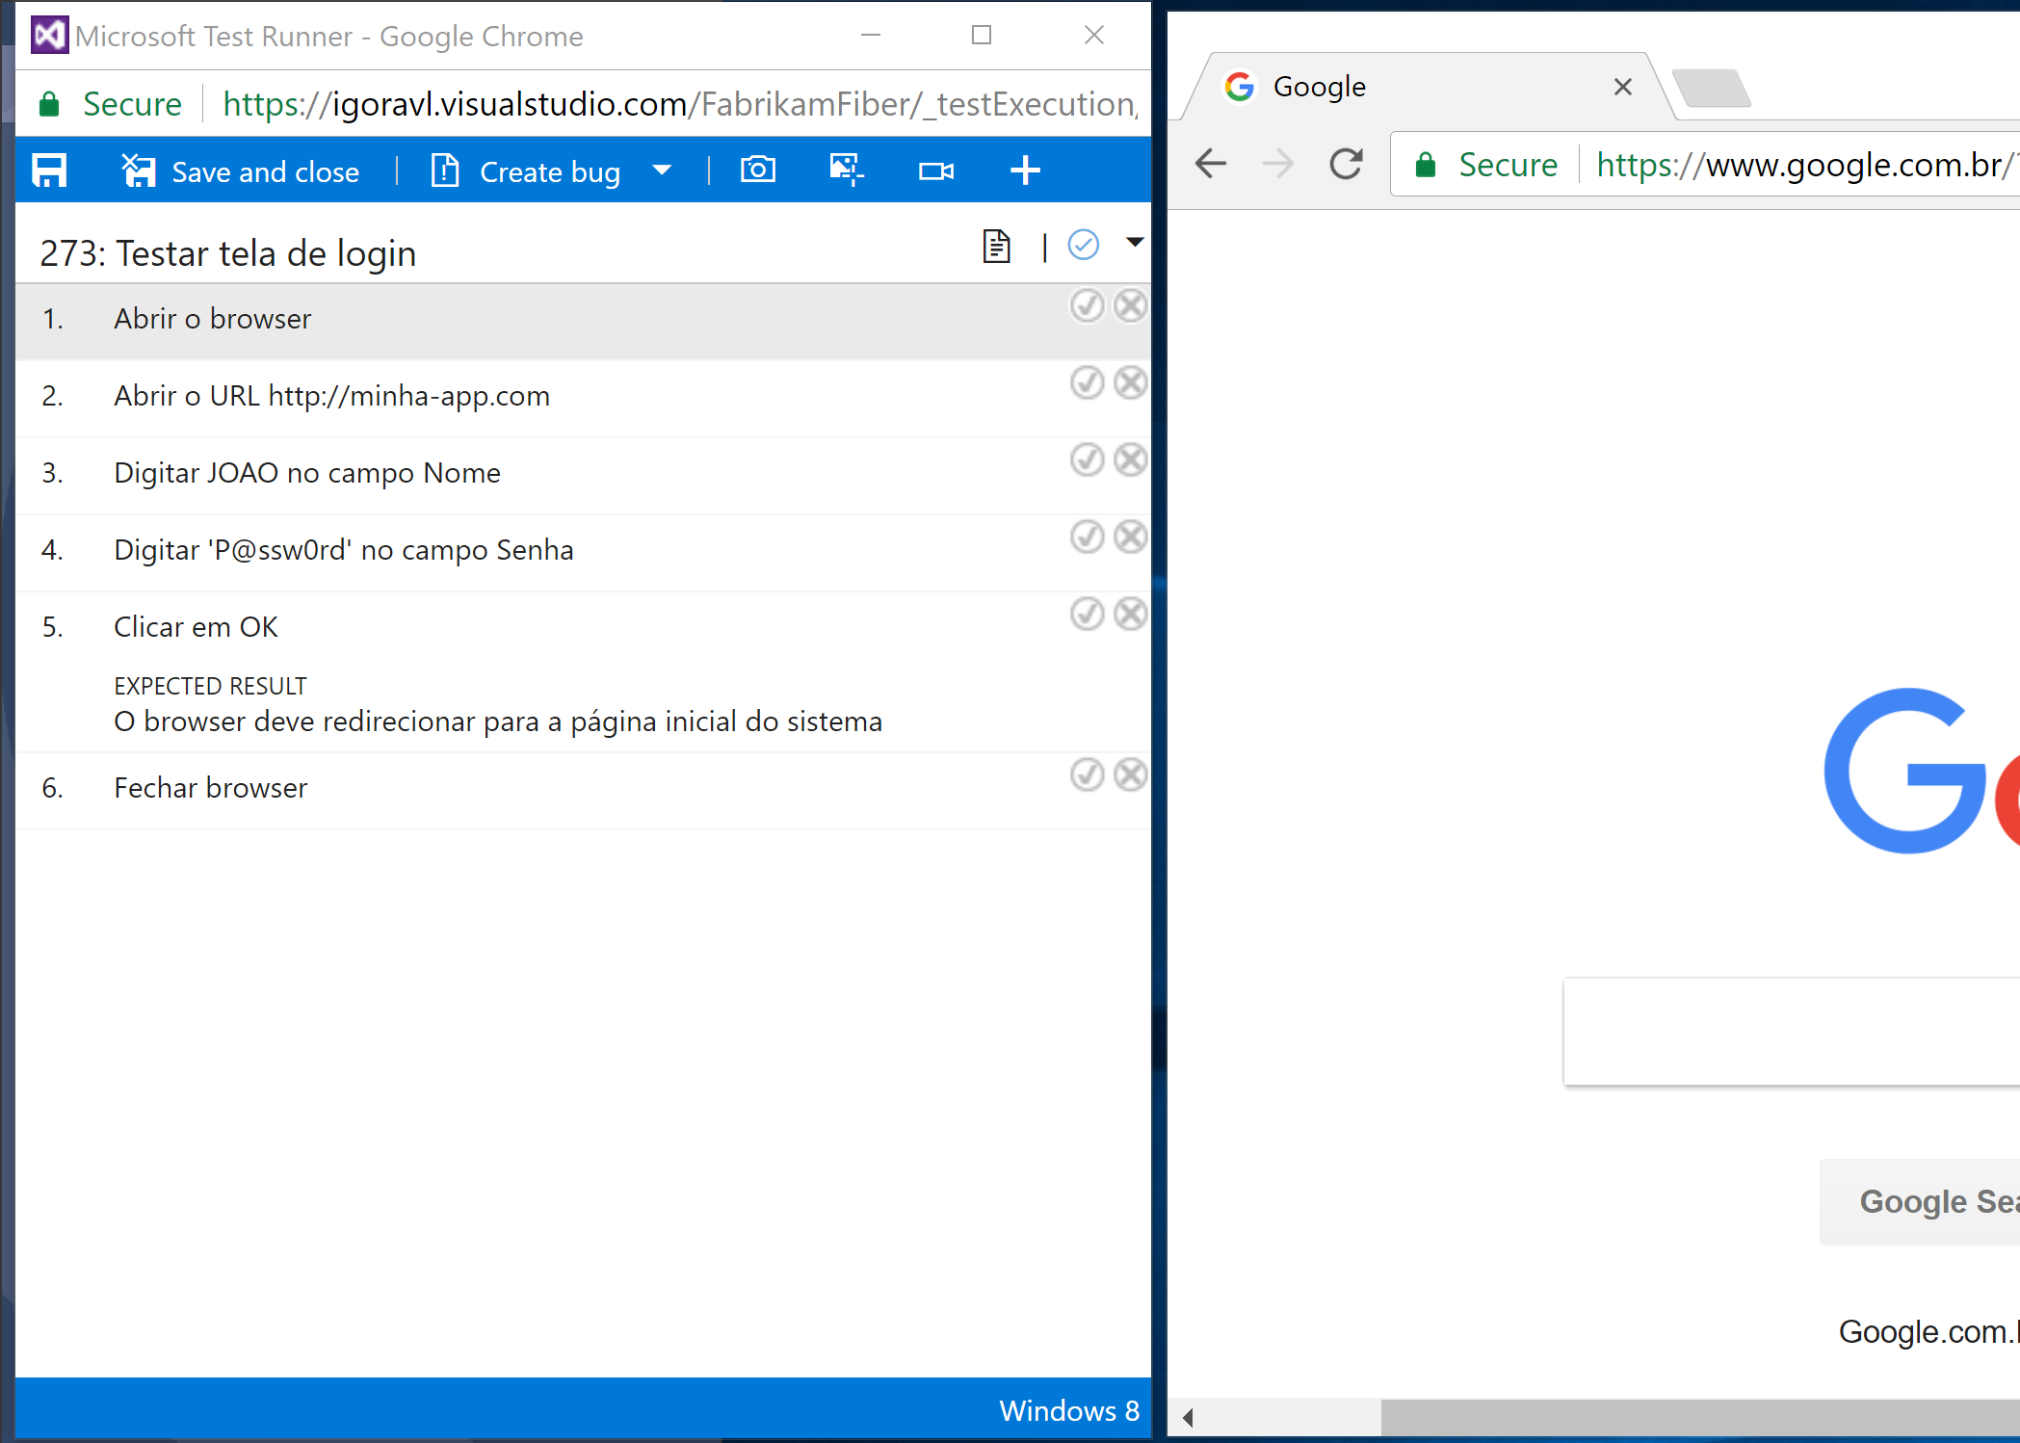The width and height of the screenshot is (2020, 1443).
Task: Select step 'Digitar P@ssw0rd no campo Senha'
Action: (344, 550)
